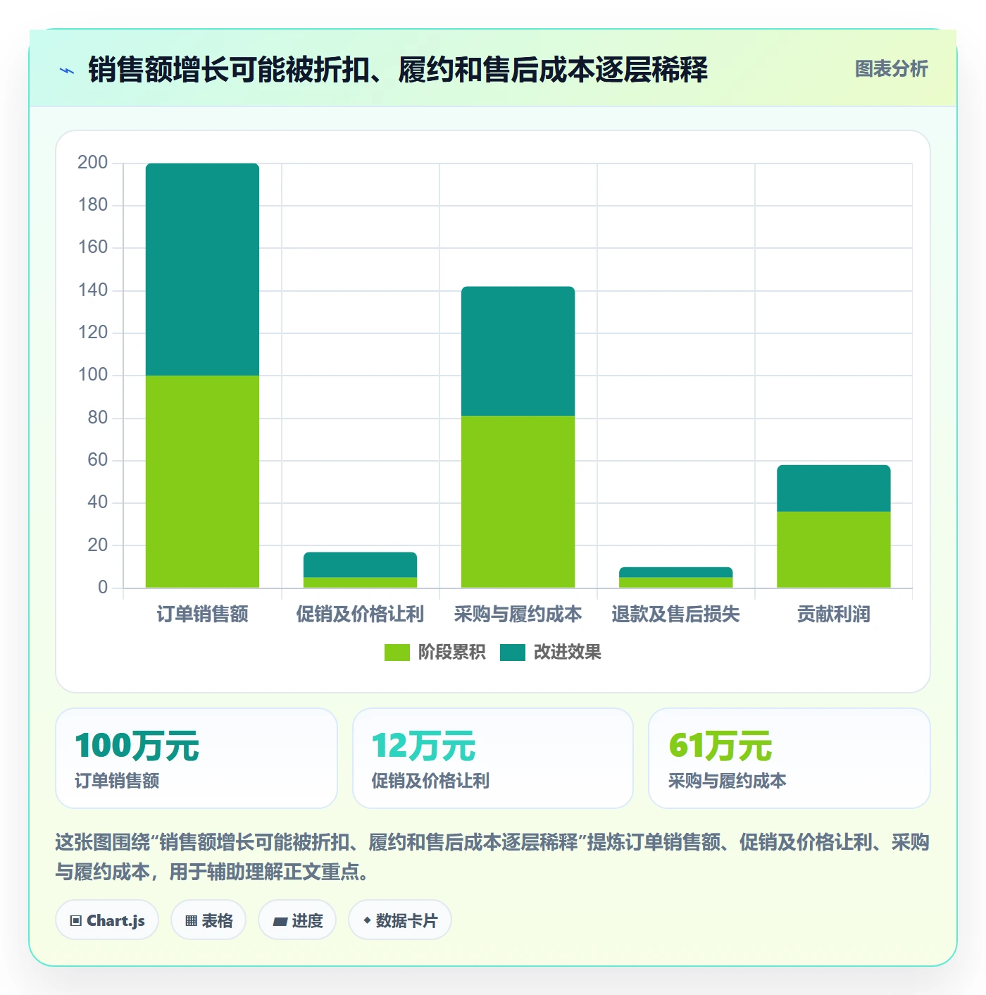Click the description paragraph starting 这张图围绕
The height and width of the screenshot is (995, 986).
point(492,857)
